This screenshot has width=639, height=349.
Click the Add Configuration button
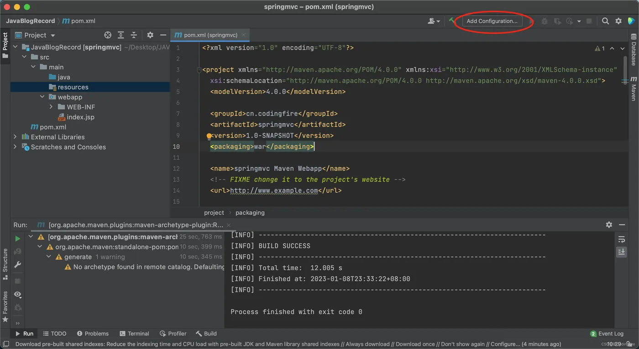[x=492, y=21]
